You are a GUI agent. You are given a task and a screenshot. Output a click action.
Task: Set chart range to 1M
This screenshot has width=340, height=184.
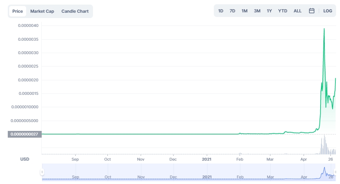[244, 11]
